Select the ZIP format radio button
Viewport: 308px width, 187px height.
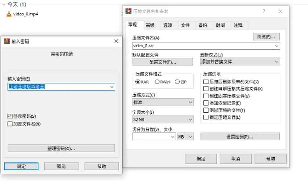[177, 82]
